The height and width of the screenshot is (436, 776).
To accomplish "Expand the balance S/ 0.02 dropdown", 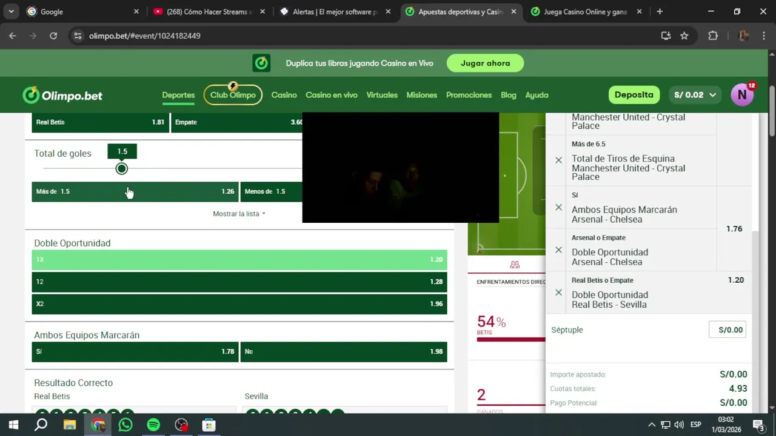I will click(x=695, y=95).
